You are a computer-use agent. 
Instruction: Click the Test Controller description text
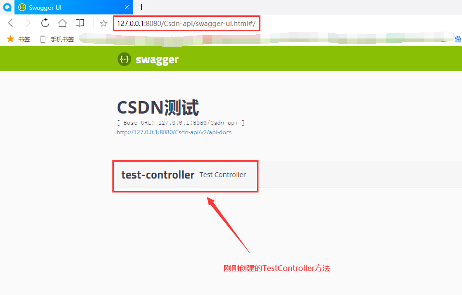pyautogui.click(x=222, y=175)
